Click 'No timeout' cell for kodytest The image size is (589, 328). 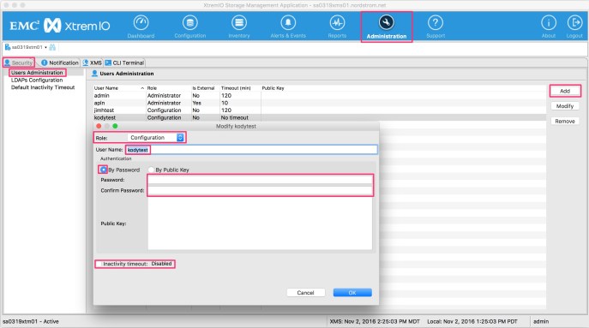[235, 117]
